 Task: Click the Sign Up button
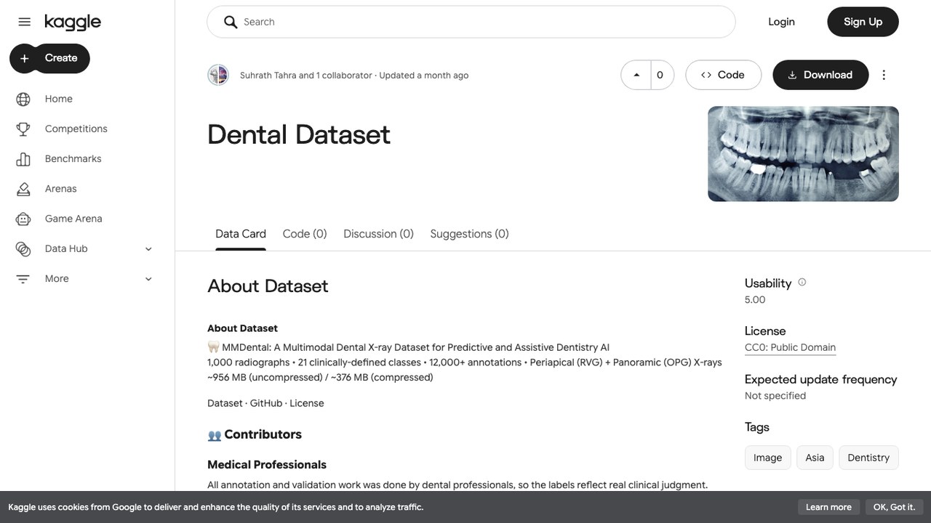coord(863,22)
